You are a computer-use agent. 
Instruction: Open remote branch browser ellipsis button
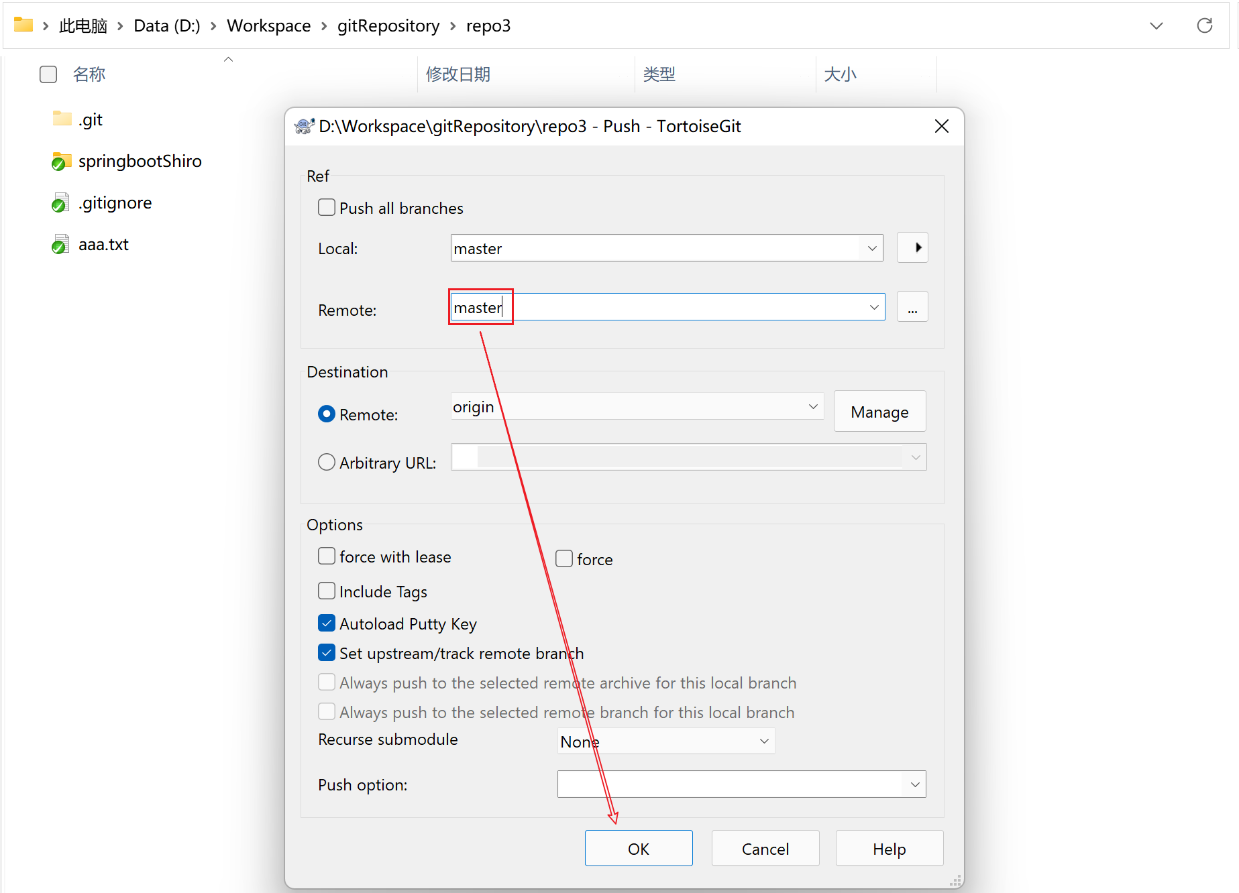tap(912, 308)
